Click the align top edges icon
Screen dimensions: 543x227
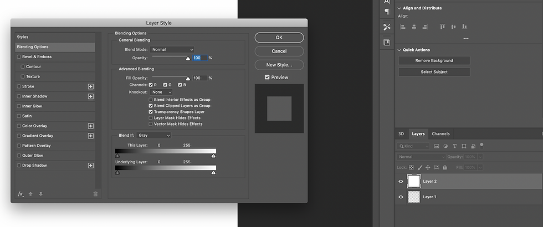point(442,27)
